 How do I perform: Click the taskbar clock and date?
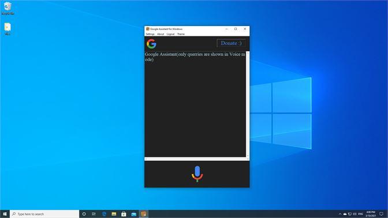click(x=371, y=214)
